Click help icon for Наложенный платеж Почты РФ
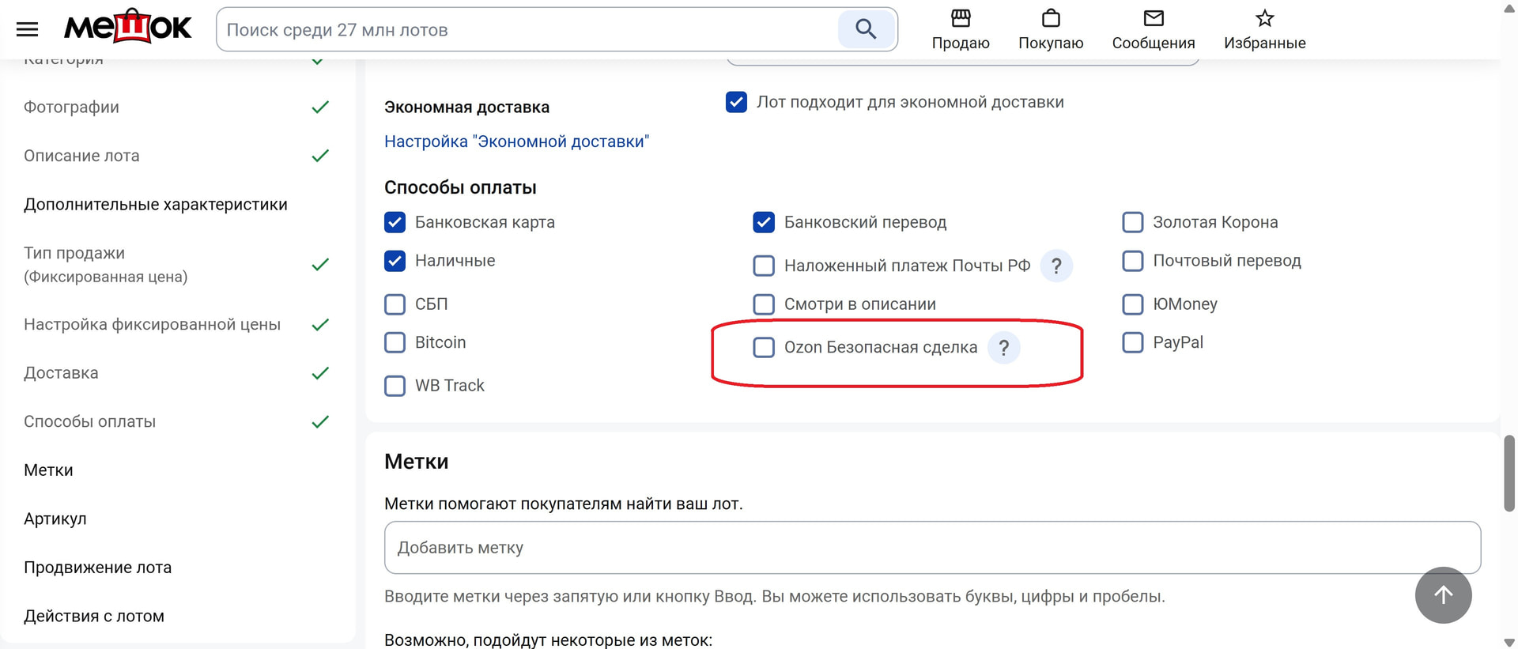Screen dimensions: 1518x649 click(1055, 266)
